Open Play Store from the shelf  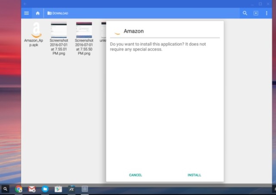click(58, 189)
